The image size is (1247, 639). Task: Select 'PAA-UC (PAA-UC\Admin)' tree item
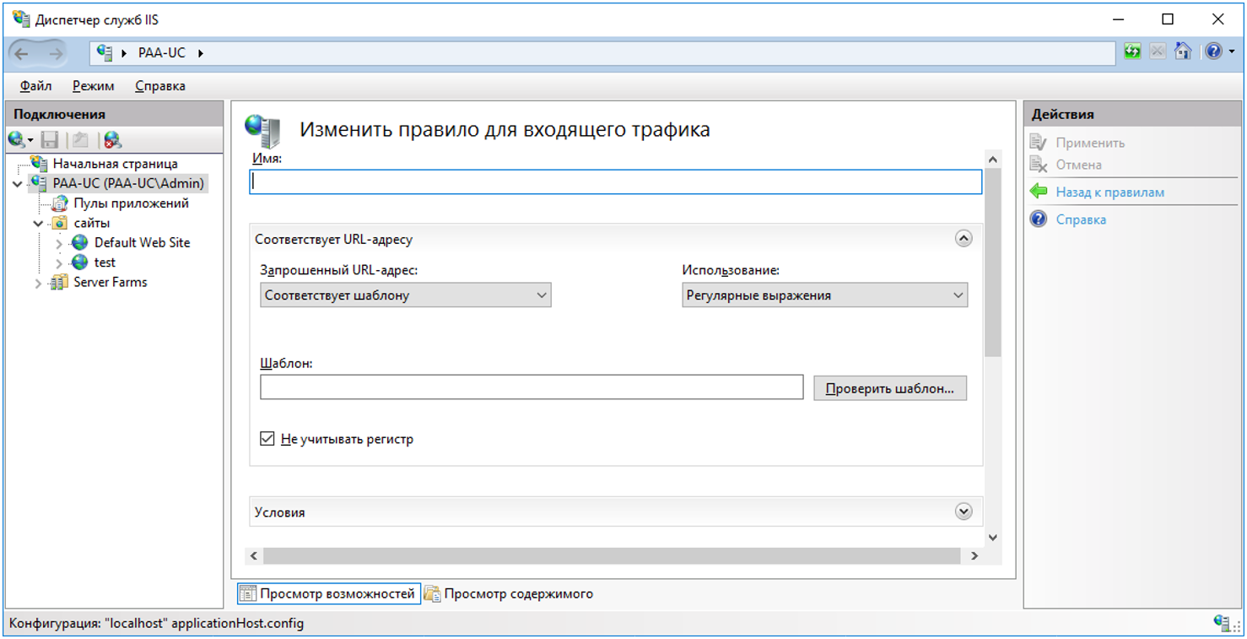tap(128, 183)
